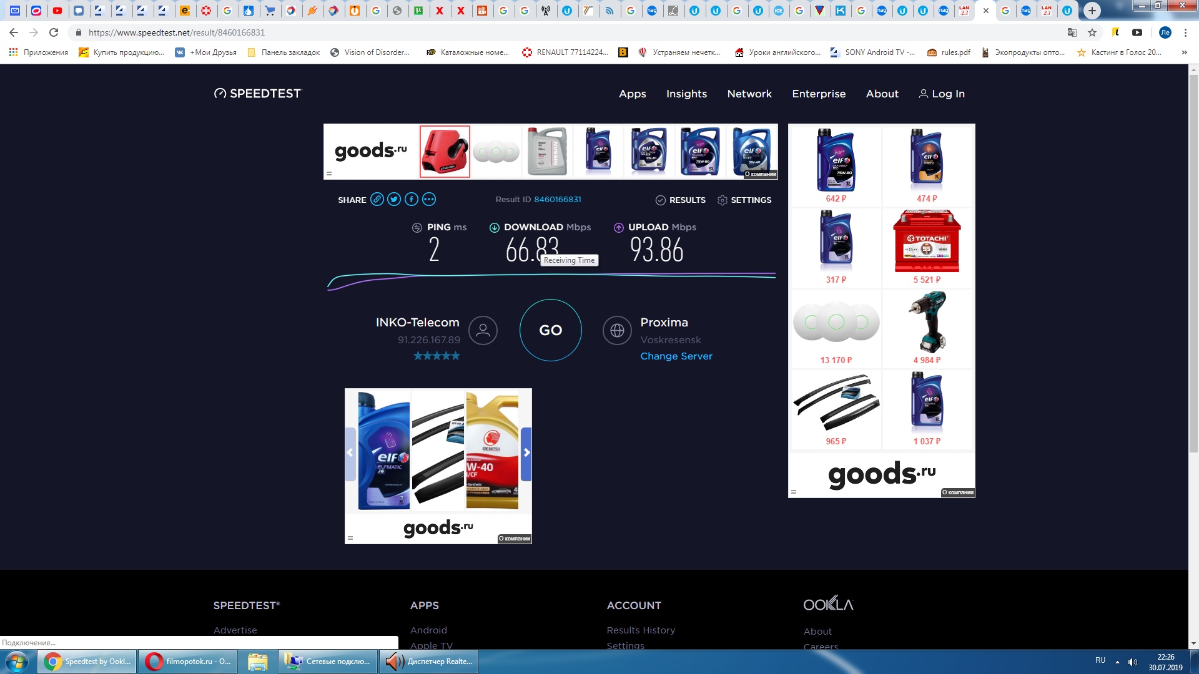Image resolution: width=1199 pixels, height=674 pixels.
Task: Rate provider with the five-star rating
Action: pos(437,356)
